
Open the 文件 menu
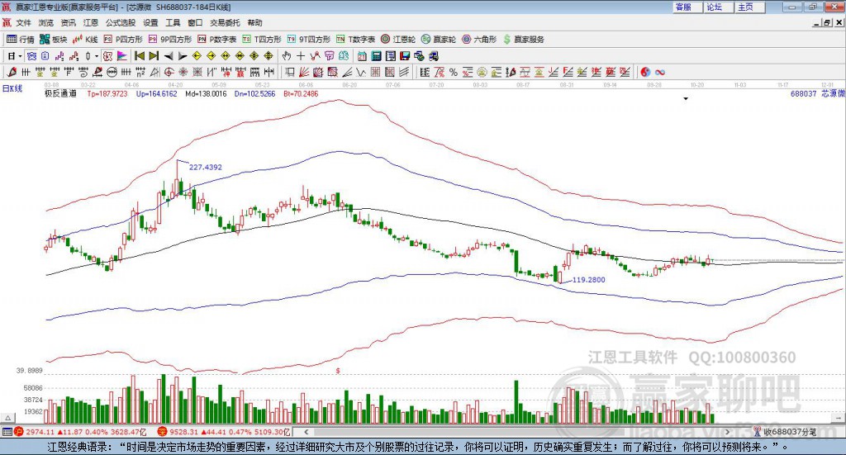coord(23,22)
